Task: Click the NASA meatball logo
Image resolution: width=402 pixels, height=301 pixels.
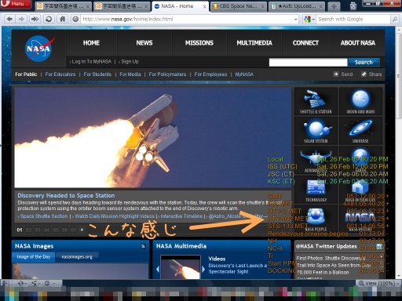Action: [39, 49]
